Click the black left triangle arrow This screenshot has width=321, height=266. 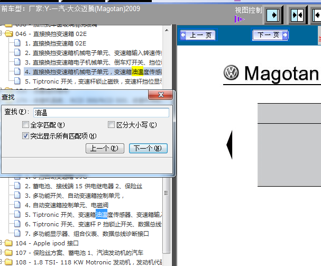coord(230,145)
